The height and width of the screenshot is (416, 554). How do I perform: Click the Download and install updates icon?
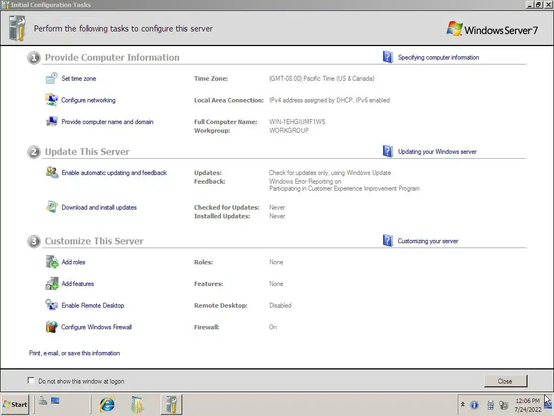coord(52,207)
